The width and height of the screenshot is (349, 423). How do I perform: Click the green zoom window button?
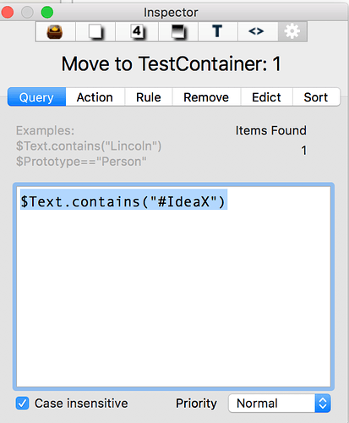click(47, 13)
